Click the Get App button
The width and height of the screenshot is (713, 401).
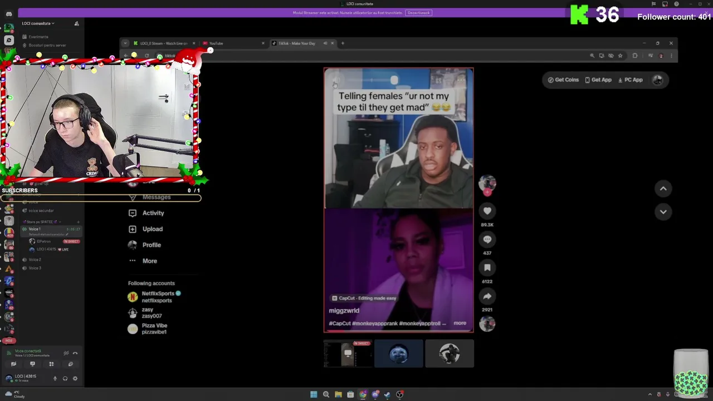pos(598,80)
